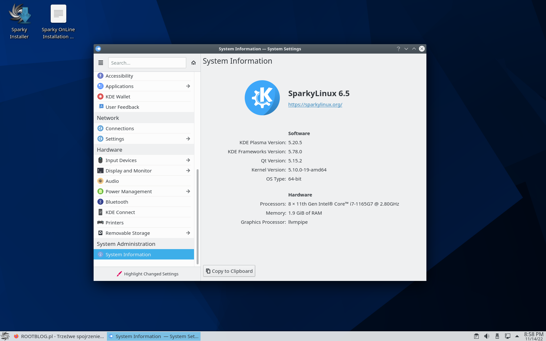Expand Power Management submenu
This screenshot has width=546, height=341.
coord(188,191)
